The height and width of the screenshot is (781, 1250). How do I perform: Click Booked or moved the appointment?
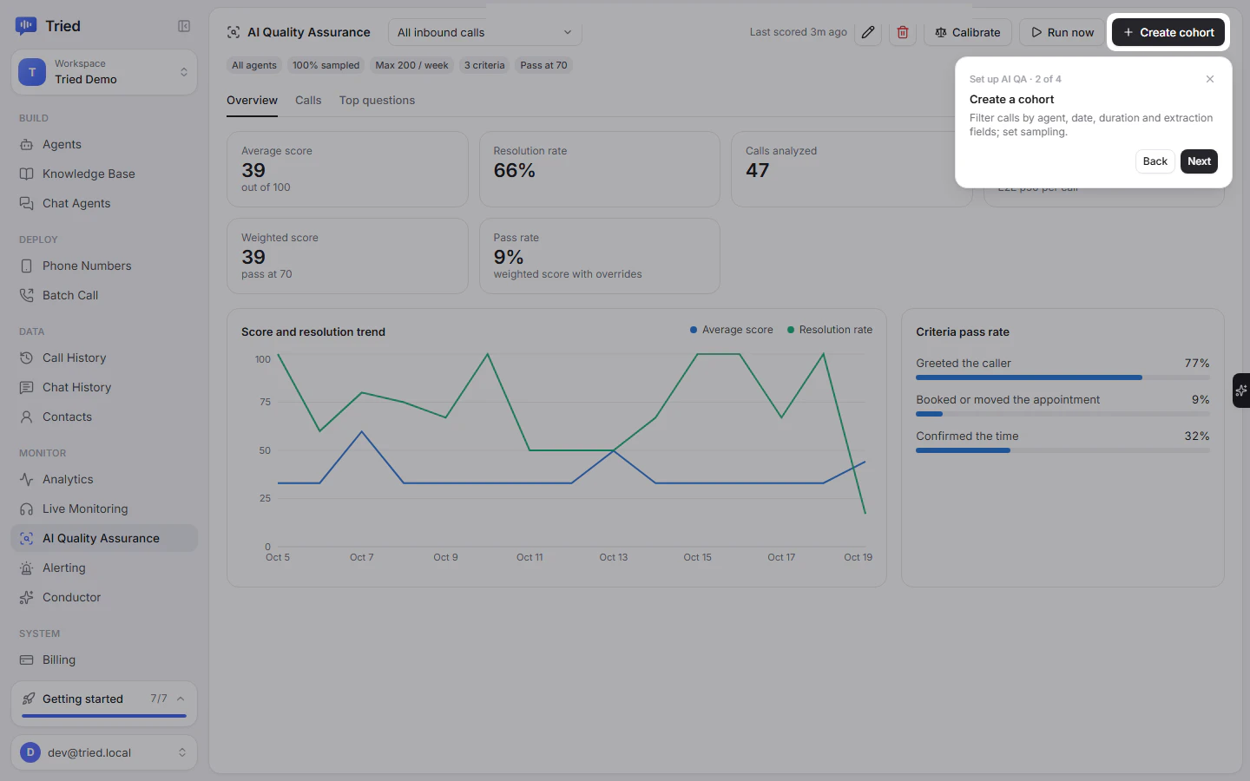[1008, 400]
